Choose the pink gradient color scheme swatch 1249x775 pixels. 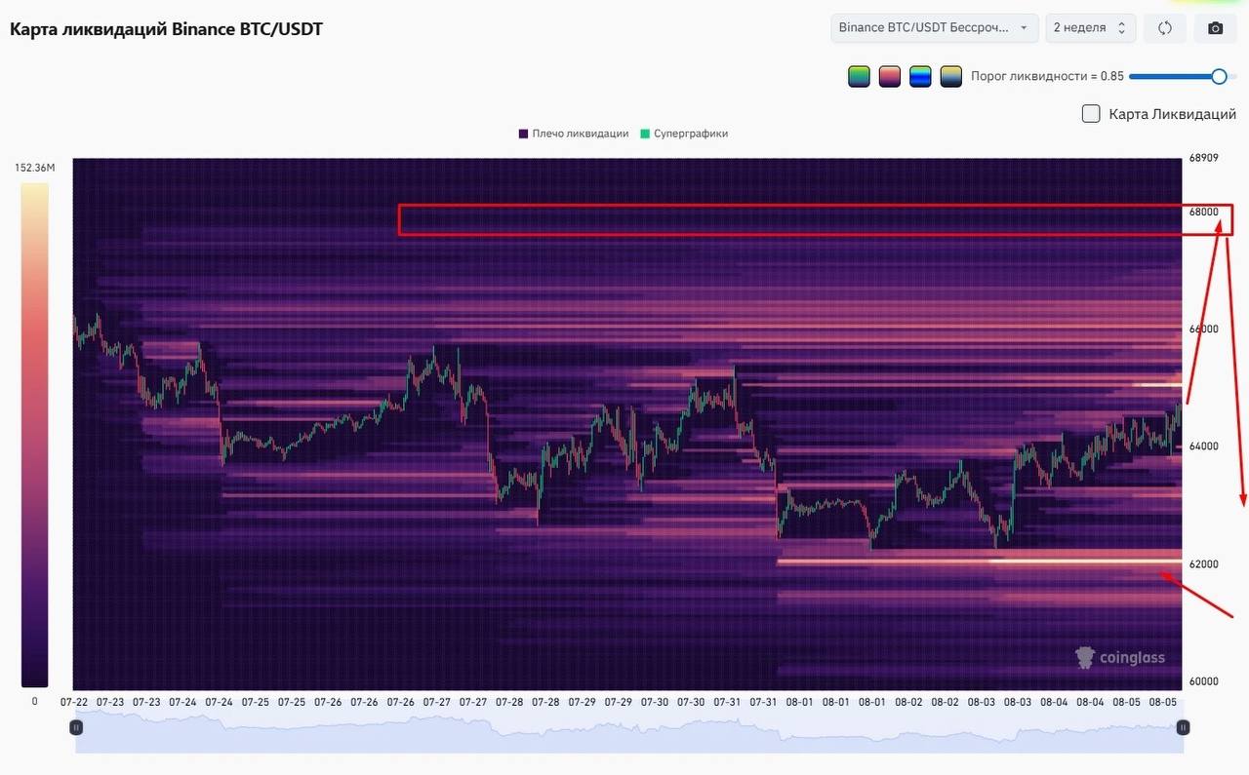click(889, 76)
